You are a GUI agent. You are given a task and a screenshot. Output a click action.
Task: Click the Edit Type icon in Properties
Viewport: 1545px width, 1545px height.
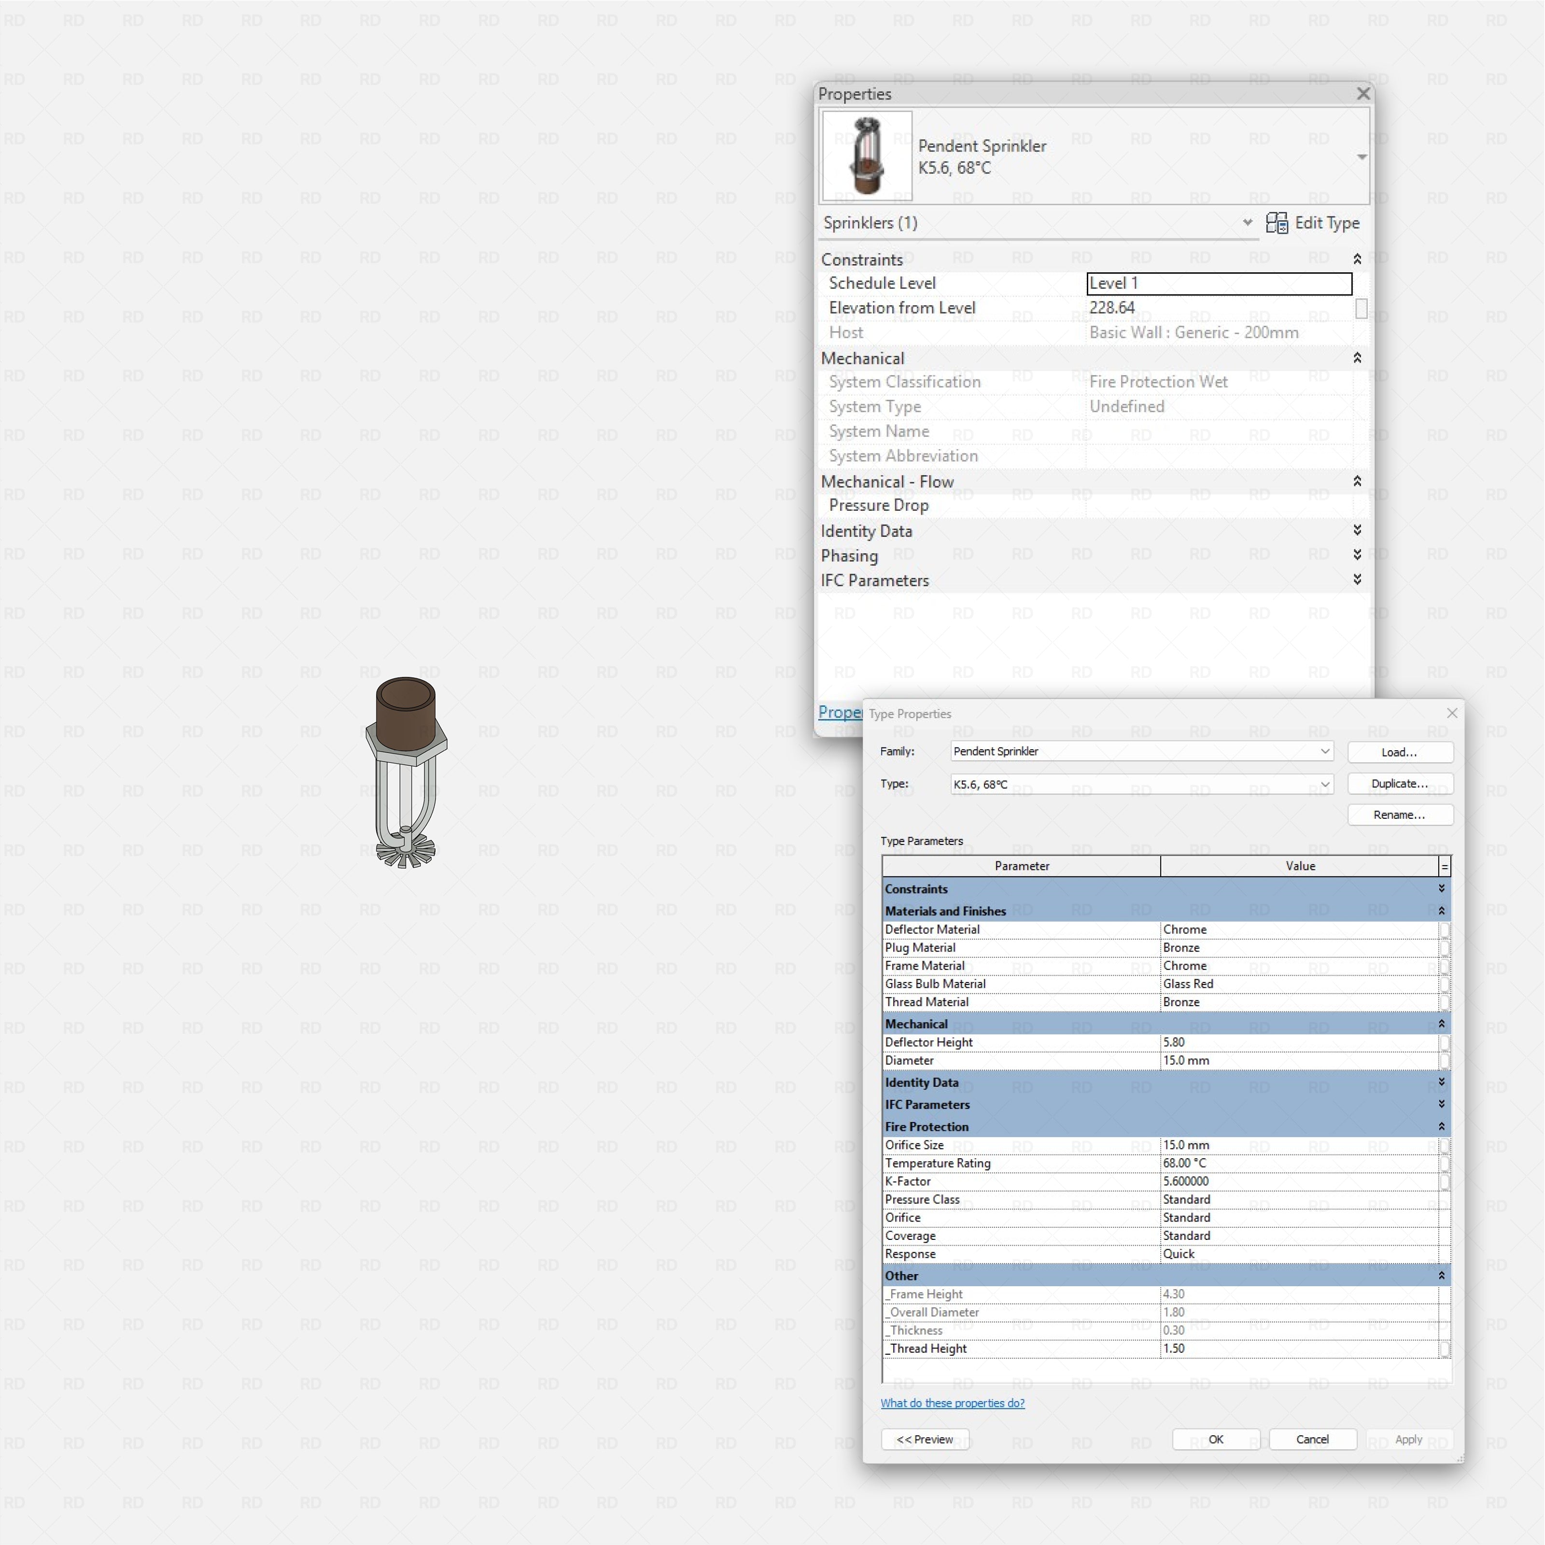pos(1276,223)
